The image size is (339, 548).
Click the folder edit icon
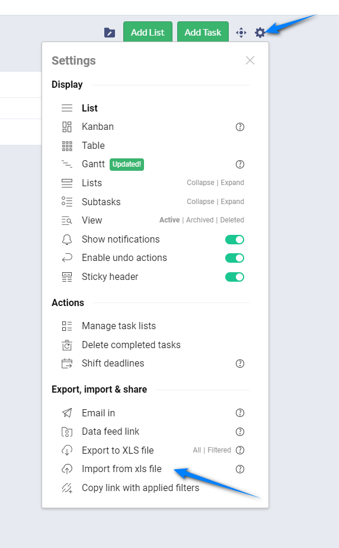point(110,33)
